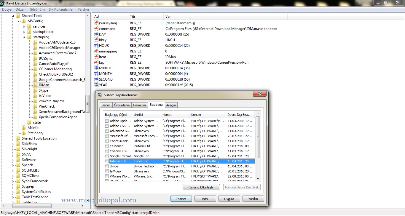Screen dimensions: 405x216
Task: Click the Tamam button
Action: 181,199
